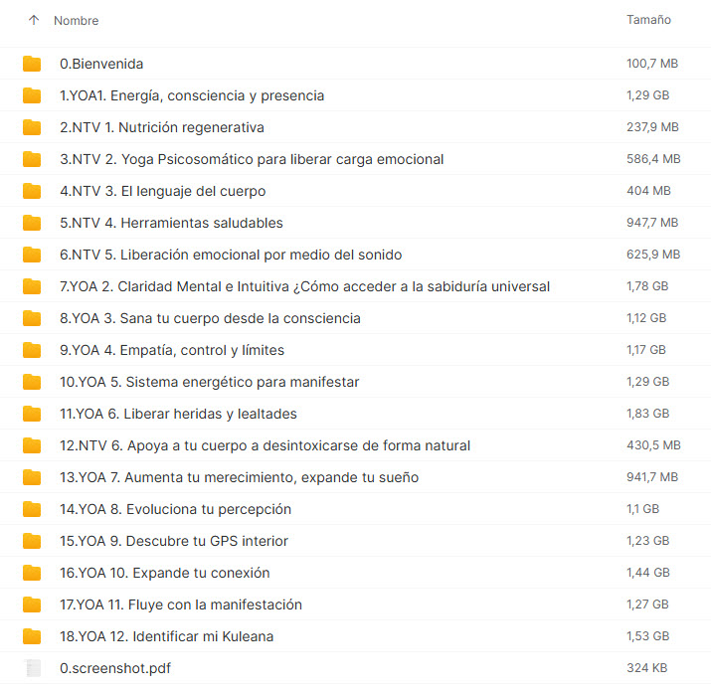Toggle sort direction with the arrow icon
The image size is (711, 691).
pos(34,20)
